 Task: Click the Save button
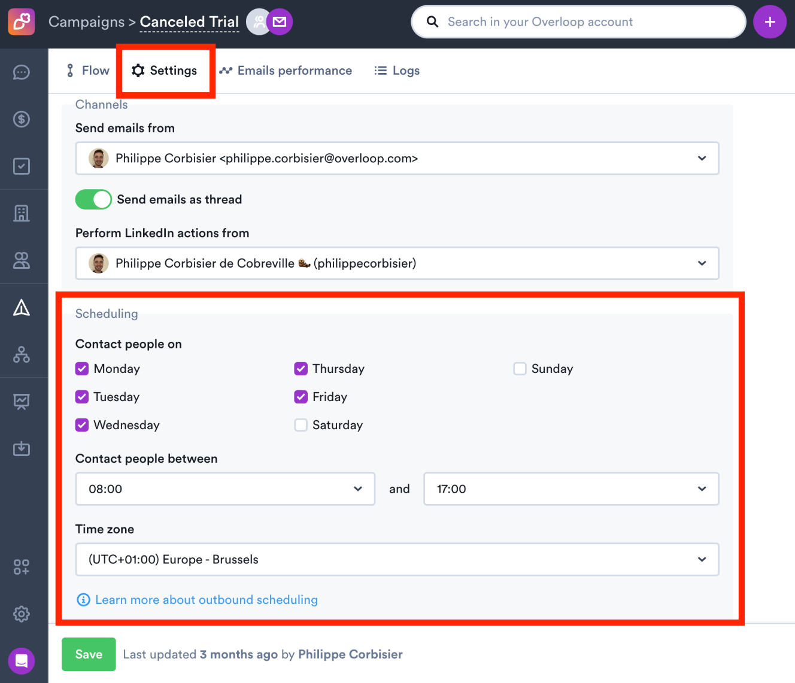(x=89, y=654)
